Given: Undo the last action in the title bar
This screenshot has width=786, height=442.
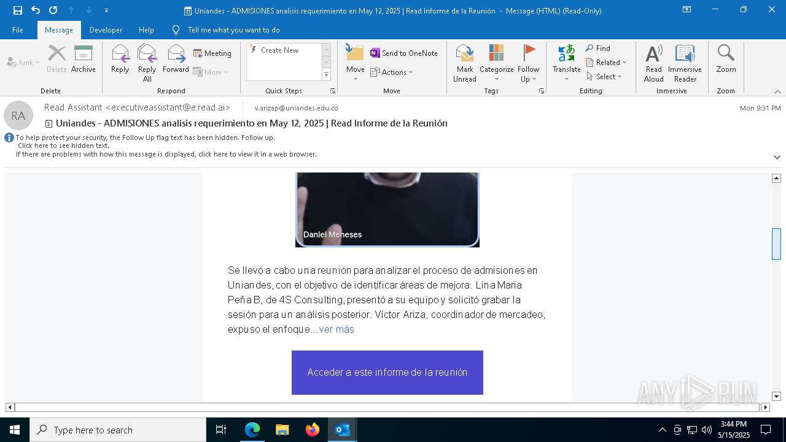Looking at the screenshot, I should click(x=36, y=10).
